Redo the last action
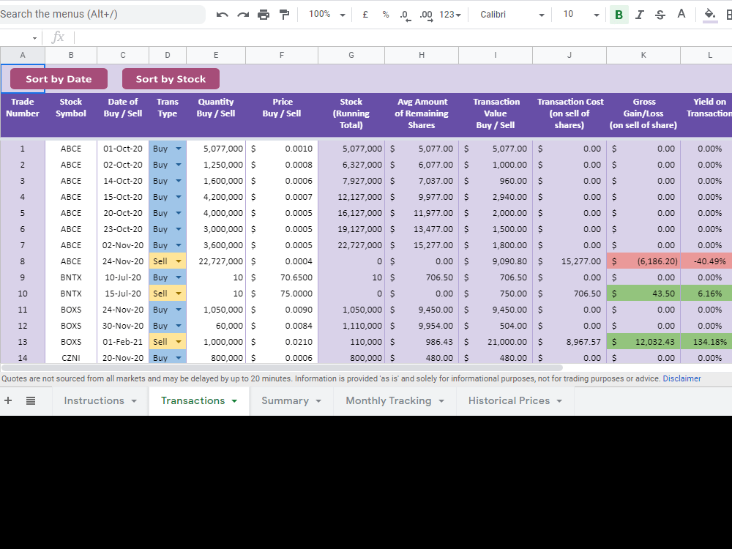 (x=243, y=14)
